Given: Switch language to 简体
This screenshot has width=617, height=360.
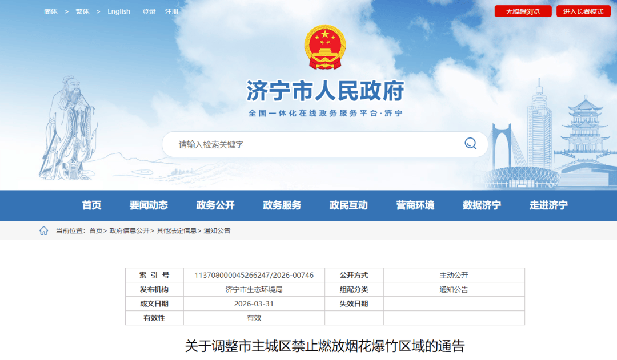Looking at the screenshot, I should [x=51, y=11].
